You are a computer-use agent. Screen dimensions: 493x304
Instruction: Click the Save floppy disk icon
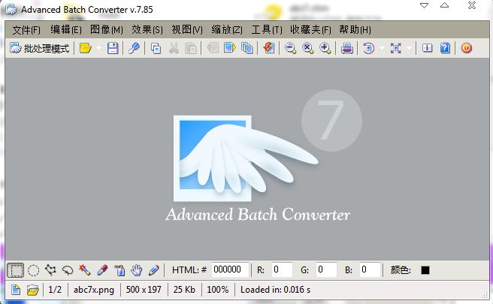pos(113,48)
